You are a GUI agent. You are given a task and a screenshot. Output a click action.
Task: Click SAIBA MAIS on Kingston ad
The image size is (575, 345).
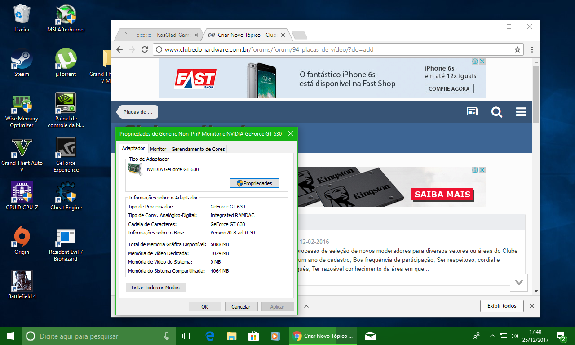coord(442,195)
